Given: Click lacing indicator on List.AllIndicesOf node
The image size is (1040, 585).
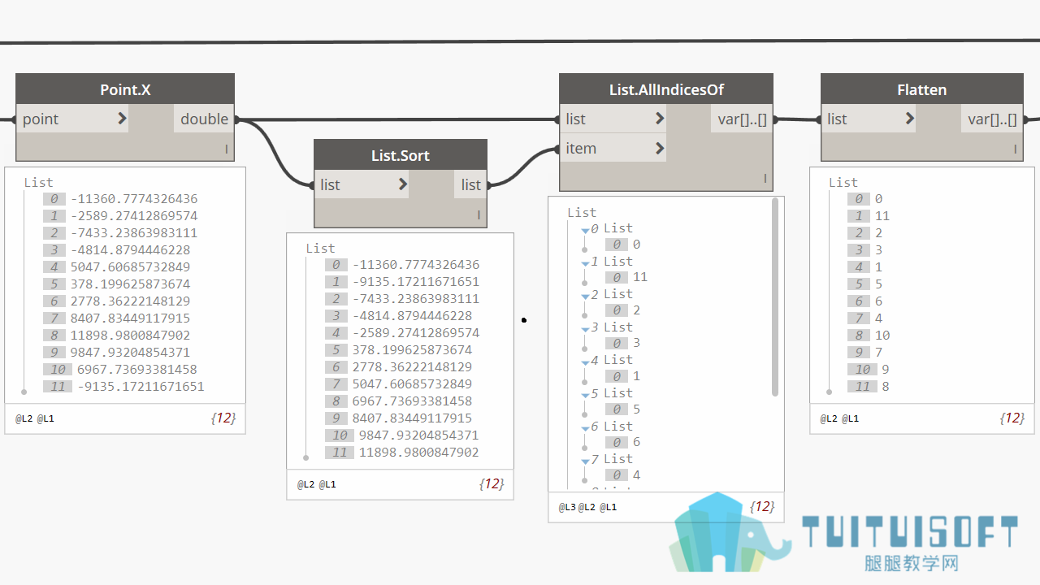Looking at the screenshot, I should coord(765,179).
